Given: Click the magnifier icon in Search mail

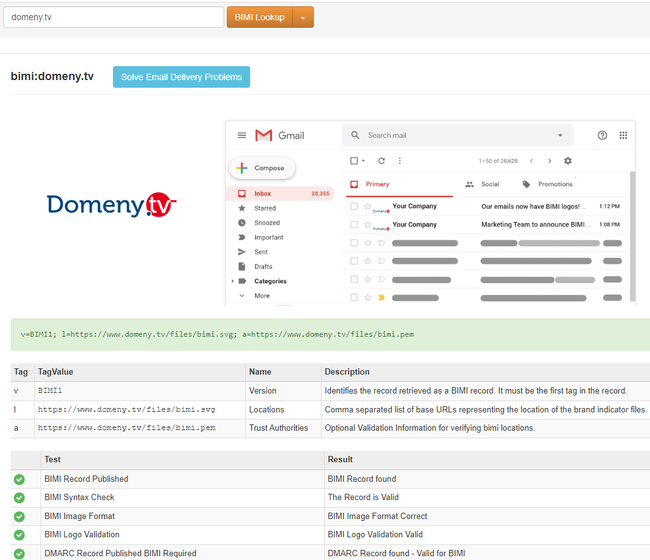Looking at the screenshot, I should click(355, 136).
